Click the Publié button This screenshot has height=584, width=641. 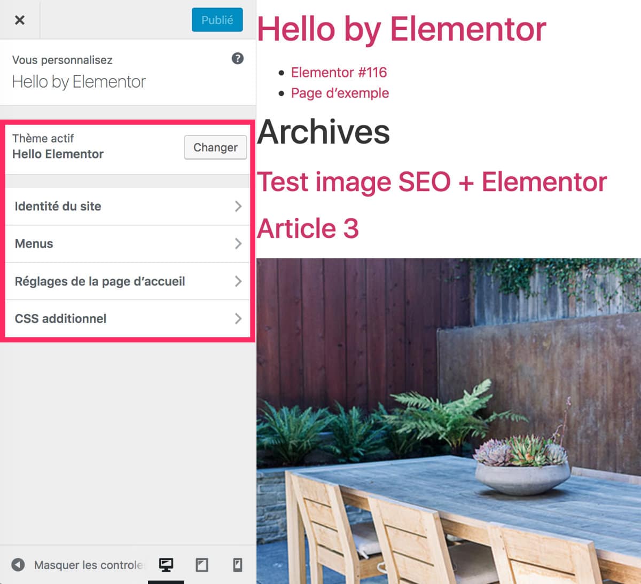pos(217,20)
